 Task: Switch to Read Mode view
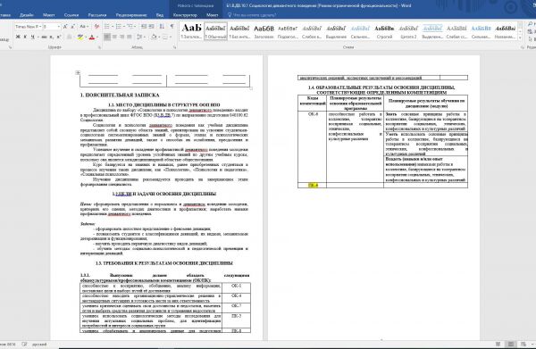click(x=498, y=344)
